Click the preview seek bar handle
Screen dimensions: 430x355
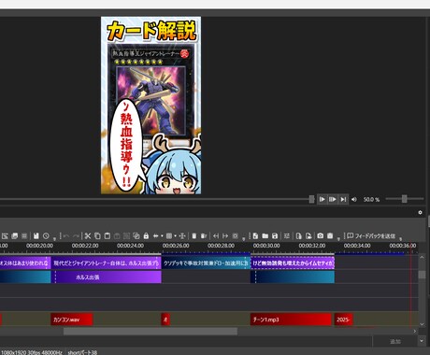click(311, 199)
